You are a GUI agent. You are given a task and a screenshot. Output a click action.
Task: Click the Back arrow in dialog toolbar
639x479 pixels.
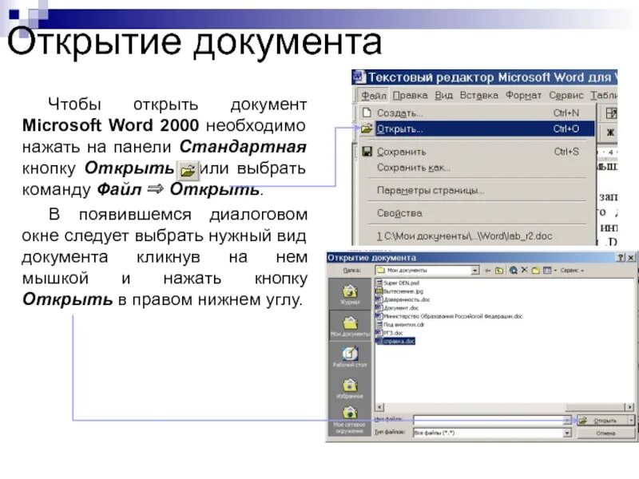point(487,271)
